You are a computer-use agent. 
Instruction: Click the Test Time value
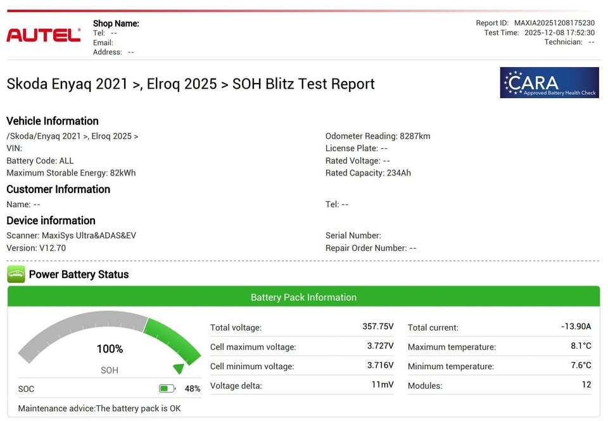(559, 33)
